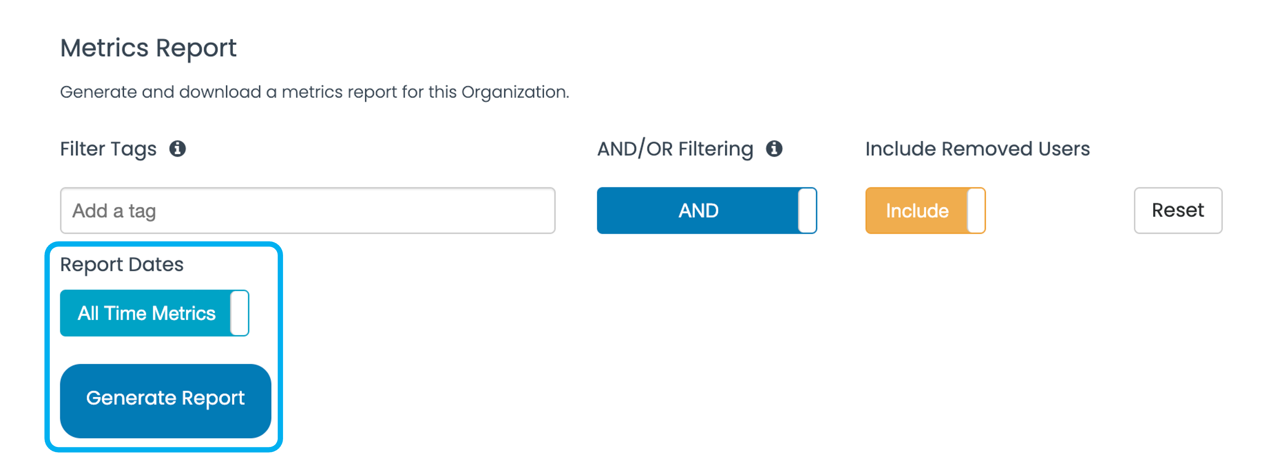Click the report description sentence about Organization

(315, 92)
